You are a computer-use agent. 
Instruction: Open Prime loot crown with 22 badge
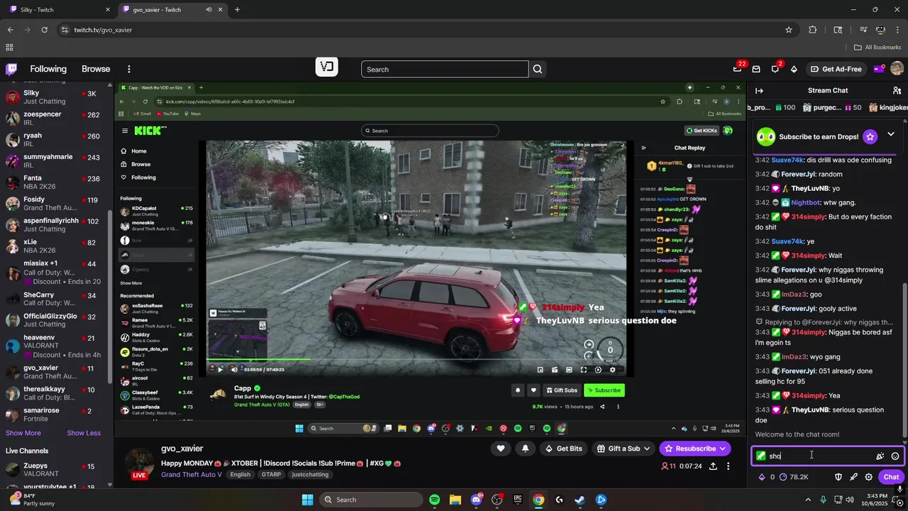point(738,69)
